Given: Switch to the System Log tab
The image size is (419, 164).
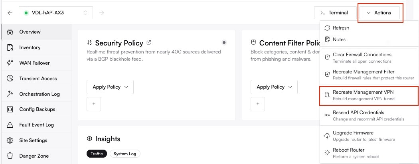Looking at the screenshot, I should click(125, 154).
